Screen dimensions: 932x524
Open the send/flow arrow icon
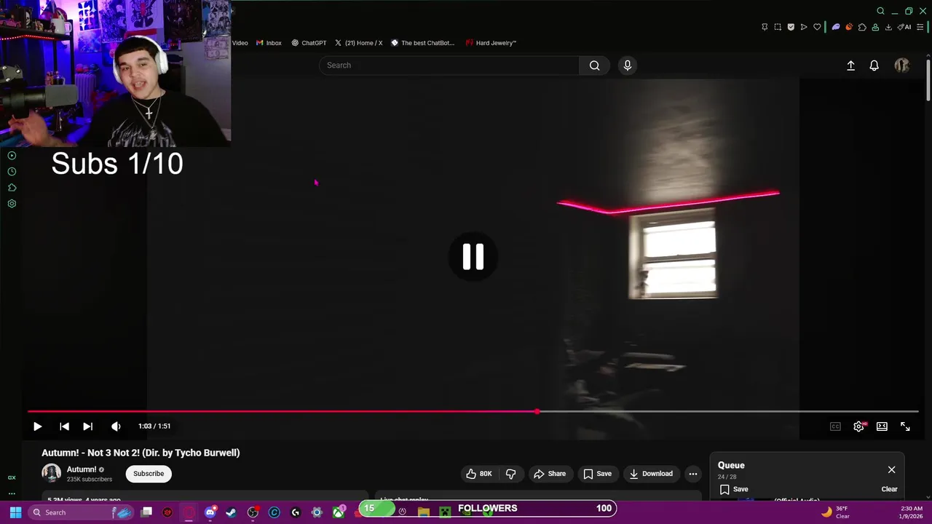804,27
